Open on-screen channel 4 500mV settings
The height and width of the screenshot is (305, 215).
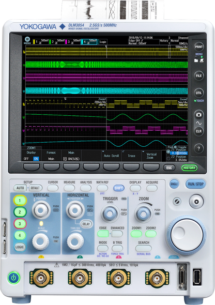89,42
